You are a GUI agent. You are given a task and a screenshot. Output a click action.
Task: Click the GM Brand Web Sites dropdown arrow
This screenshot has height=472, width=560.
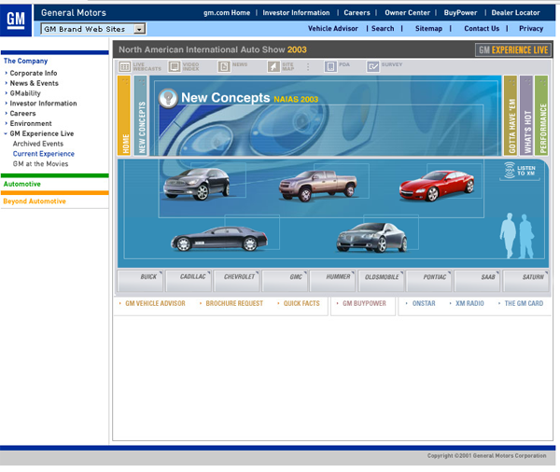(140, 29)
